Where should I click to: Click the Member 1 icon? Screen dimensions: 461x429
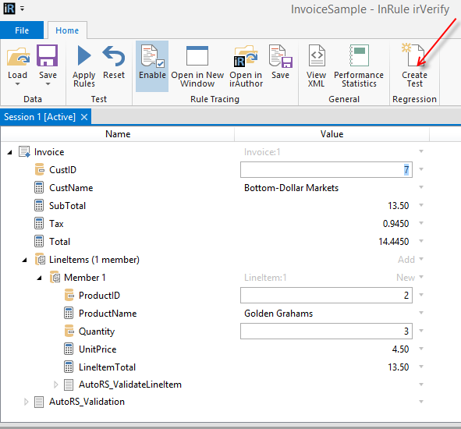pos(55,277)
